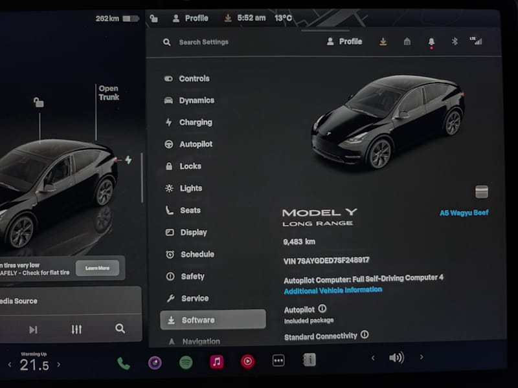This screenshot has width=518, height=388.
Task: Open the Charging settings menu
Action: pyautogui.click(x=188, y=122)
